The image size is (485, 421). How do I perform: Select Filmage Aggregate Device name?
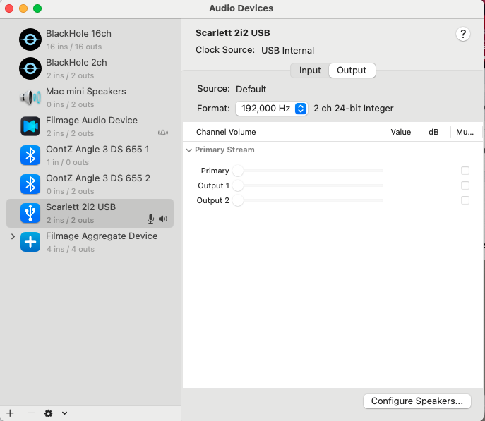click(x=102, y=236)
